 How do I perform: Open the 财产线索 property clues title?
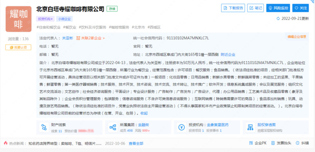coord(59,125)
